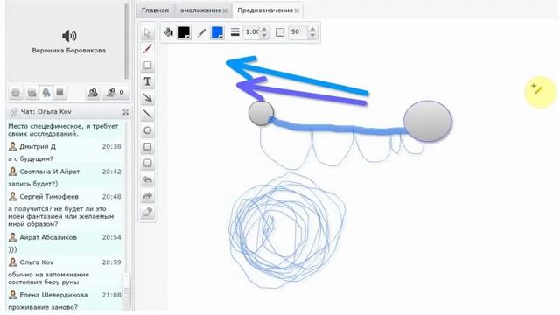This screenshot has width=560, height=315.
Task: Click the paint bucket fill icon
Action: pyautogui.click(x=169, y=32)
